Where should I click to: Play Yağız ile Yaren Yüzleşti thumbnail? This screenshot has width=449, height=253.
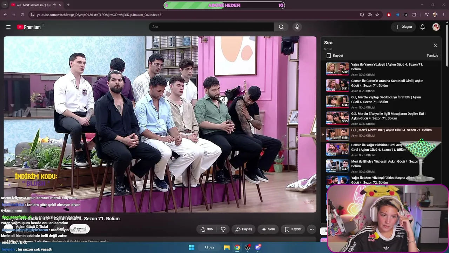[337, 69]
